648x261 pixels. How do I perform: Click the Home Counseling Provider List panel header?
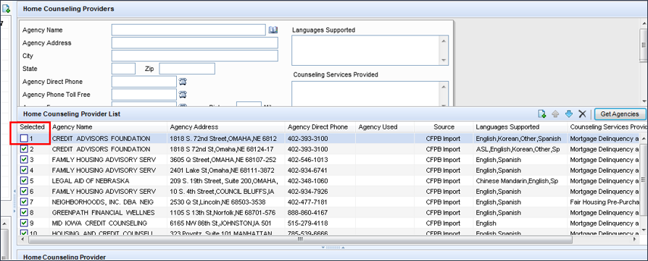(72, 114)
